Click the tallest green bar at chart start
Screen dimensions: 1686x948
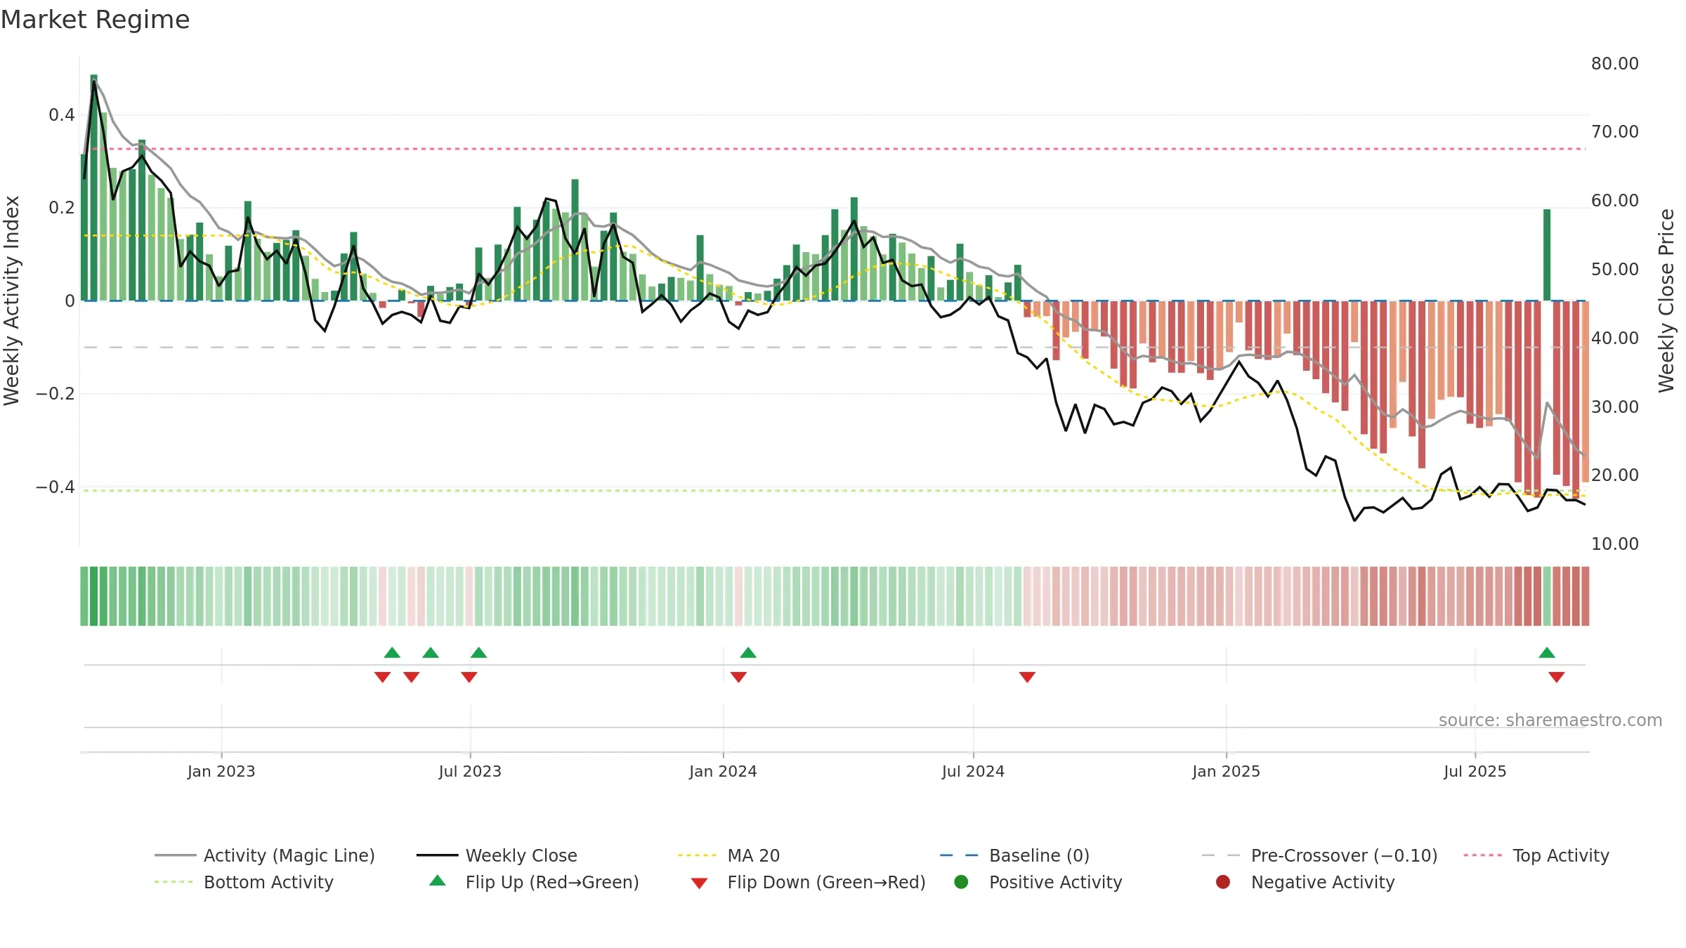coord(93,187)
